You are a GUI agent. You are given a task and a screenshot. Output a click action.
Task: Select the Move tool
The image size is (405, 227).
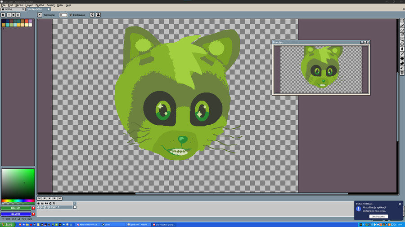[x=402, y=44]
